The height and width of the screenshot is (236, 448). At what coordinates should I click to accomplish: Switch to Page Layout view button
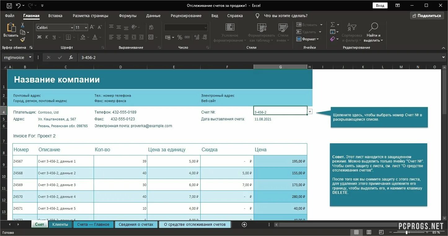[369, 232]
